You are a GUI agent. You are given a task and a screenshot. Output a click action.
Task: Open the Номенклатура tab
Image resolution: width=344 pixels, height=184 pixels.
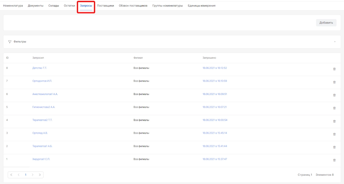tap(13, 6)
